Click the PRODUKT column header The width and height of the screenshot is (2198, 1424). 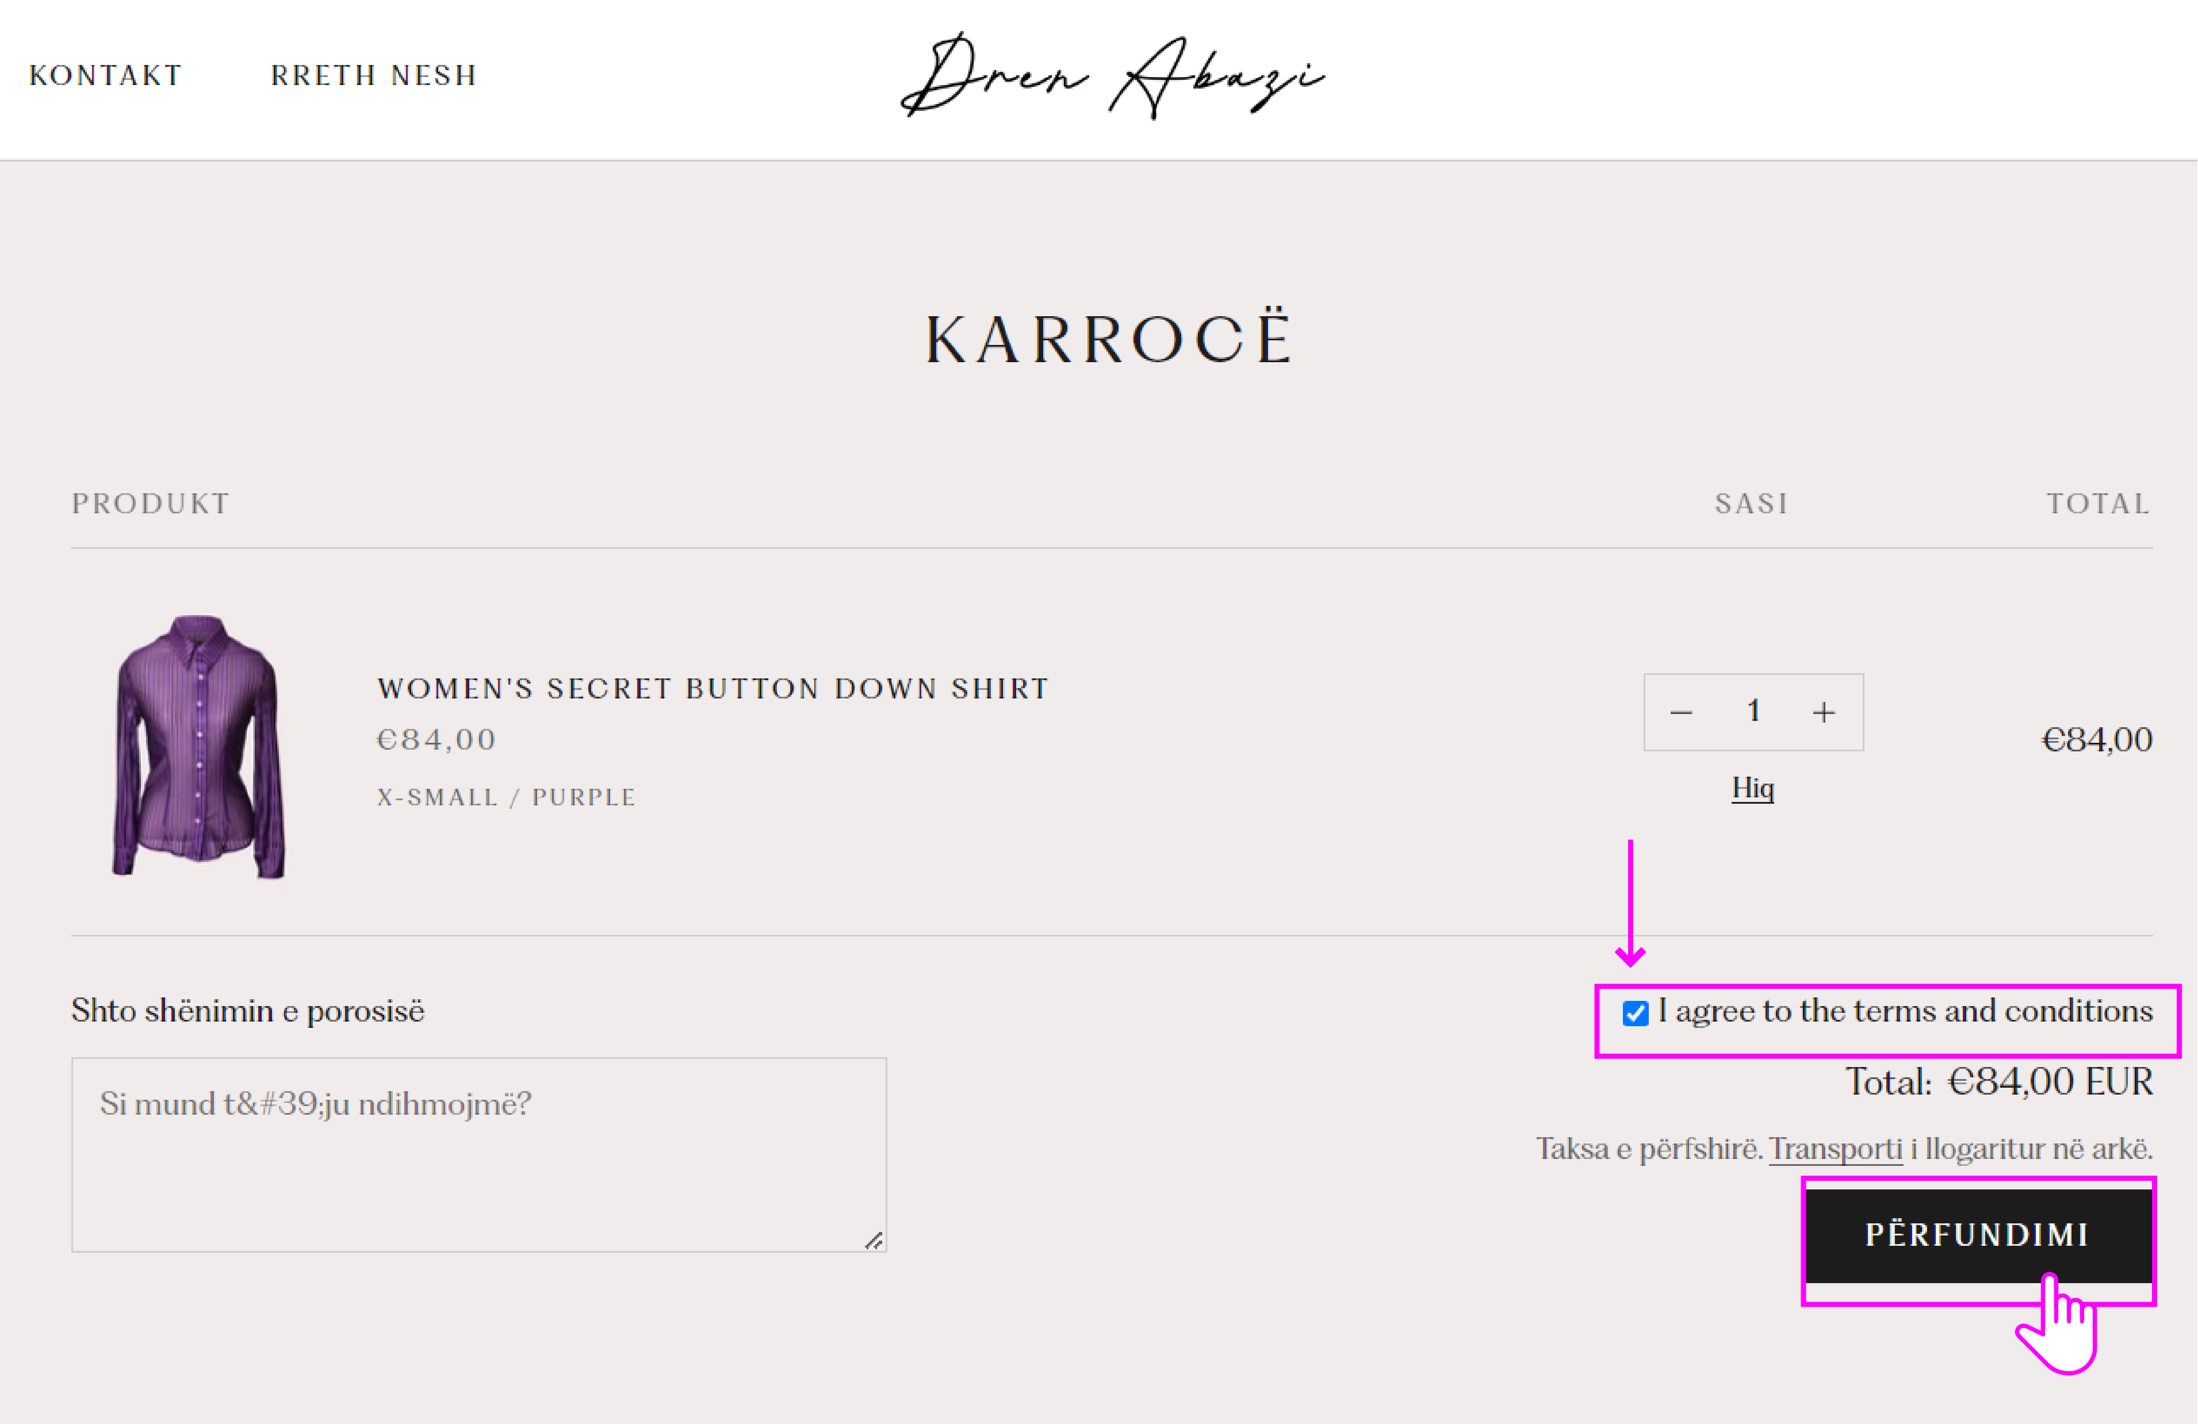[x=151, y=503]
